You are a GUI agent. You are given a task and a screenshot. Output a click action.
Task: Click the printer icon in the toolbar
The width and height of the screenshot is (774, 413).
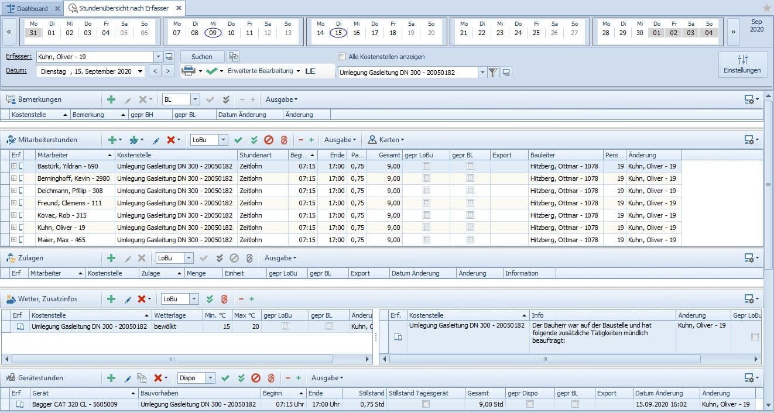188,71
